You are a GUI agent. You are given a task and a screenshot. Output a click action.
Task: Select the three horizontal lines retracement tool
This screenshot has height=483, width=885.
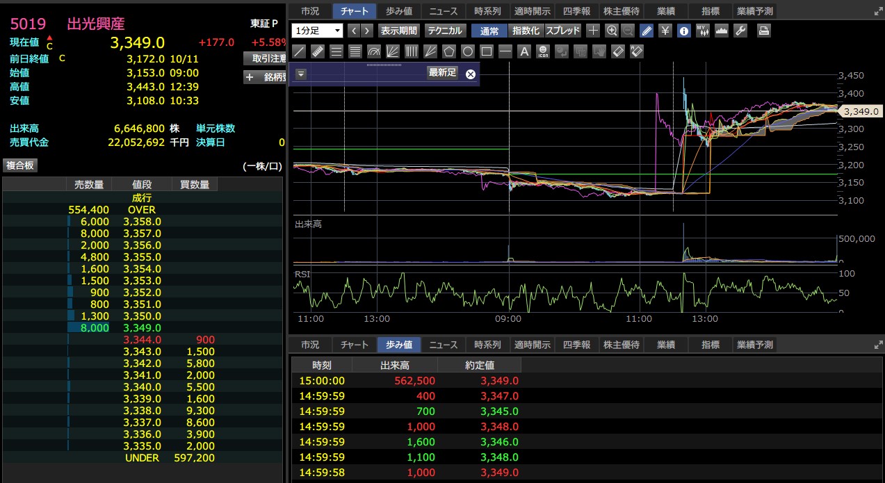[x=336, y=51]
